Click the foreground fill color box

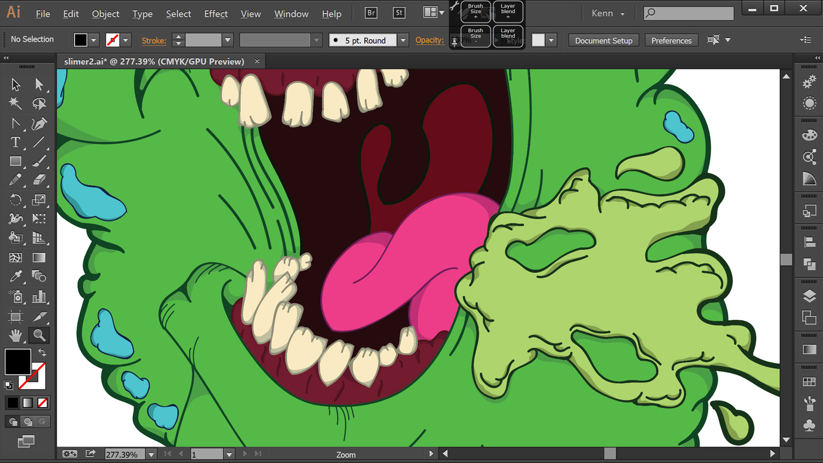point(18,362)
